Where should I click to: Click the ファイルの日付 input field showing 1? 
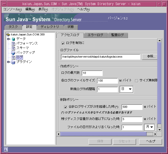coord(132,127)
